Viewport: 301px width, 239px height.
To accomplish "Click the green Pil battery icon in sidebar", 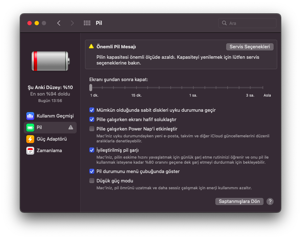I will tap(30, 128).
